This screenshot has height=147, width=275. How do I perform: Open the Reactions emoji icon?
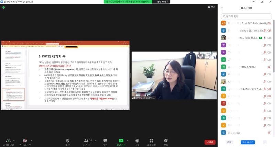coord(166,140)
